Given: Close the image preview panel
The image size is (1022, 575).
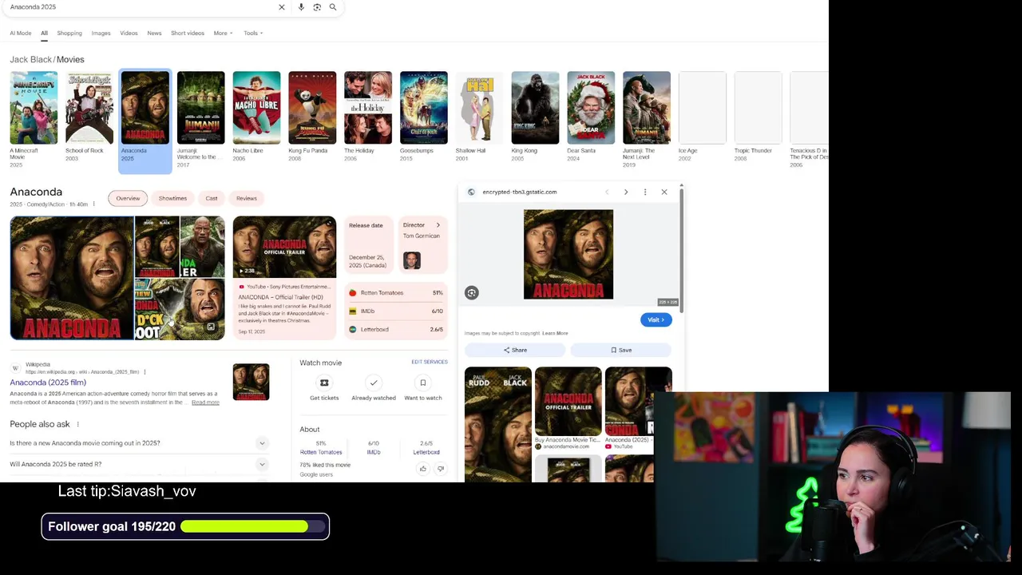Looking at the screenshot, I should click(x=664, y=192).
